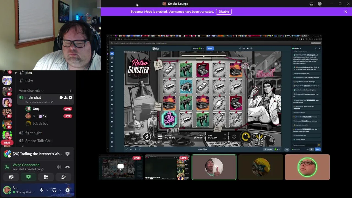This screenshot has width=352, height=198.
Task: Pop out Stake chat window icon
Action: pyautogui.click(x=316, y=48)
